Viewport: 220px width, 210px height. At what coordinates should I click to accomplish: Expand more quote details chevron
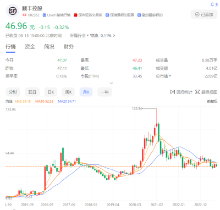pos(111,83)
